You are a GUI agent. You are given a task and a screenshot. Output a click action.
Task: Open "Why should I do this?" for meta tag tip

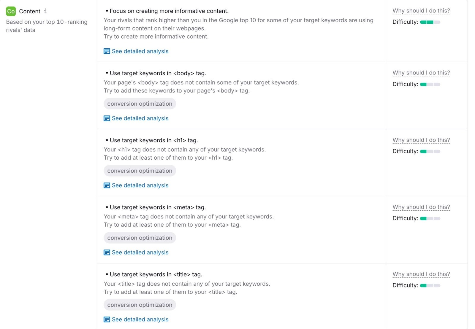point(421,206)
